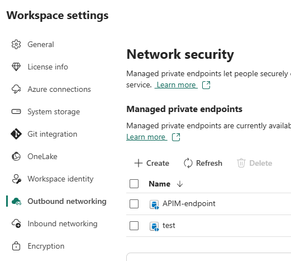Click the test endpoint database icon
This screenshot has width=291, height=261.
tap(154, 226)
